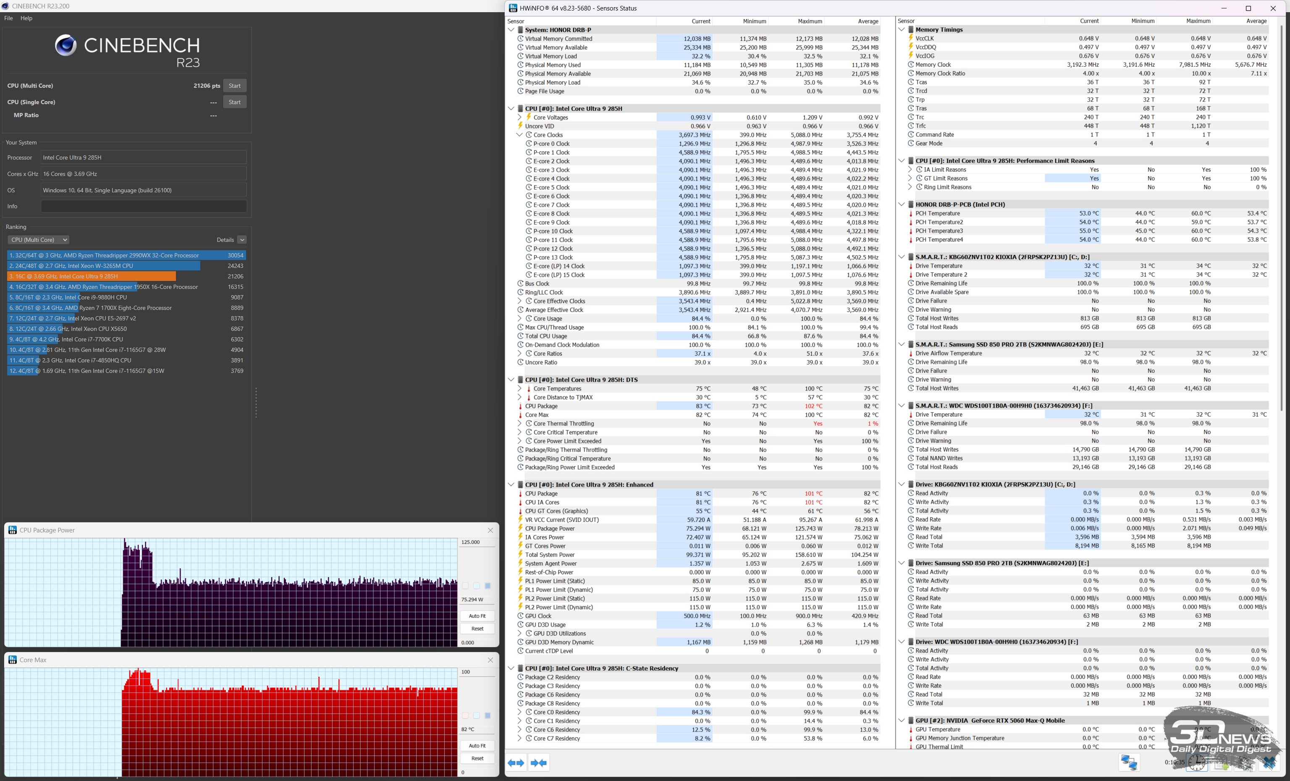
Task: Close the Core Max graph window
Action: point(490,660)
